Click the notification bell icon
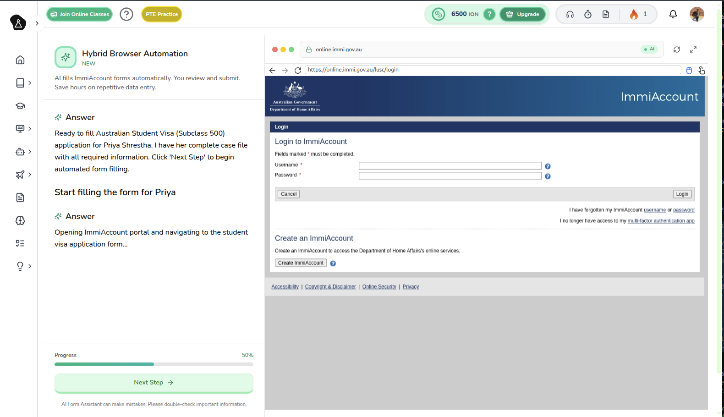The width and height of the screenshot is (724, 417). pos(673,14)
